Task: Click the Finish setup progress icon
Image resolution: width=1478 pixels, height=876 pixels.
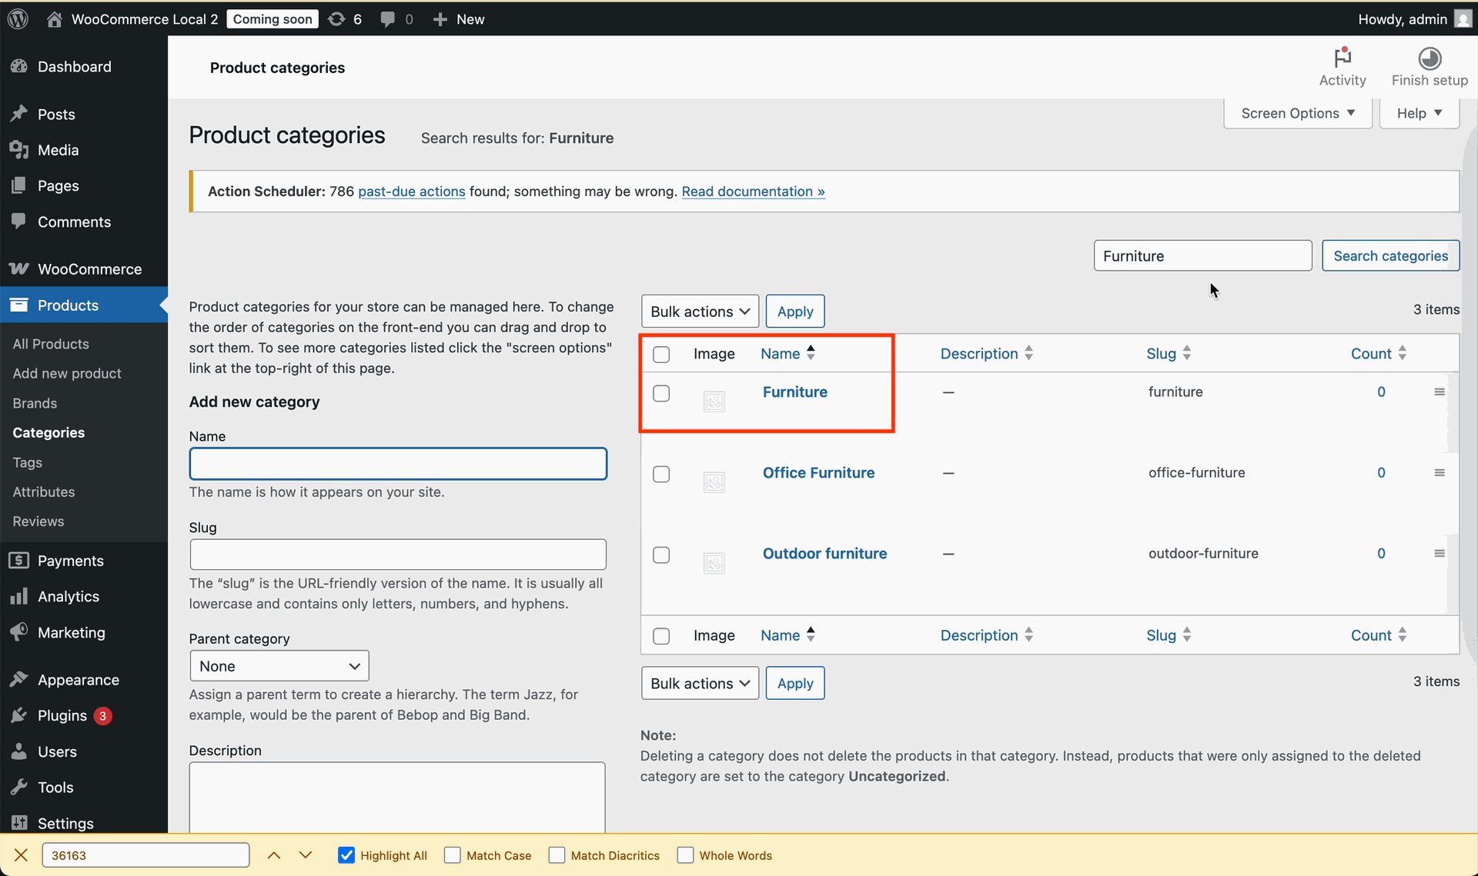Action: (1430, 58)
